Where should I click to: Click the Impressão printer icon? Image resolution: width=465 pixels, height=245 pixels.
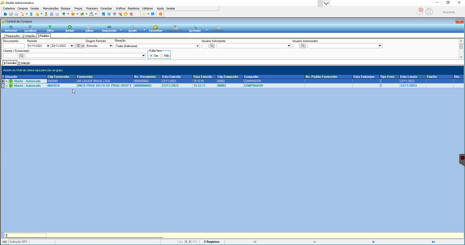coord(109,27)
